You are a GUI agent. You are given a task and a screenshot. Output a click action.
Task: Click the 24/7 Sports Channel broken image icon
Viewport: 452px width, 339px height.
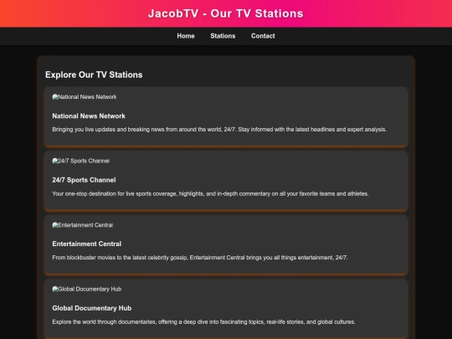pos(55,161)
